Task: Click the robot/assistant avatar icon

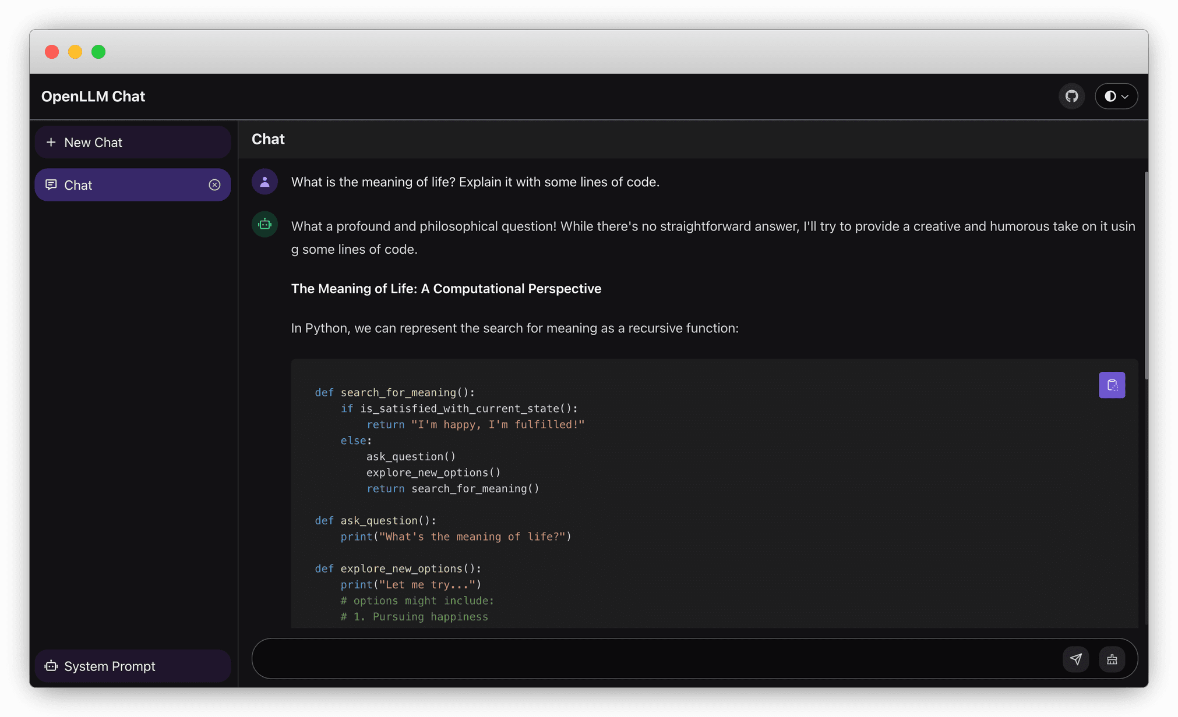Action: click(x=265, y=225)
